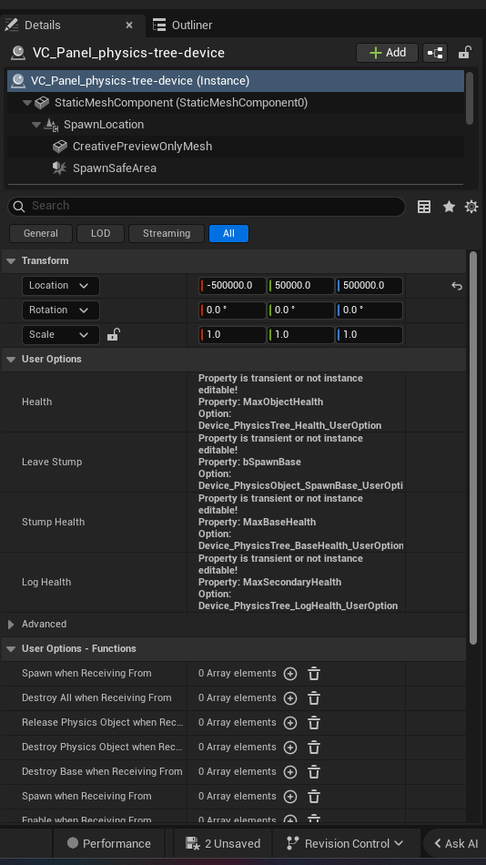Empty Destroy All when Receiving From array
The height and width of the screenshot is (865, 486).
point(314,698)
